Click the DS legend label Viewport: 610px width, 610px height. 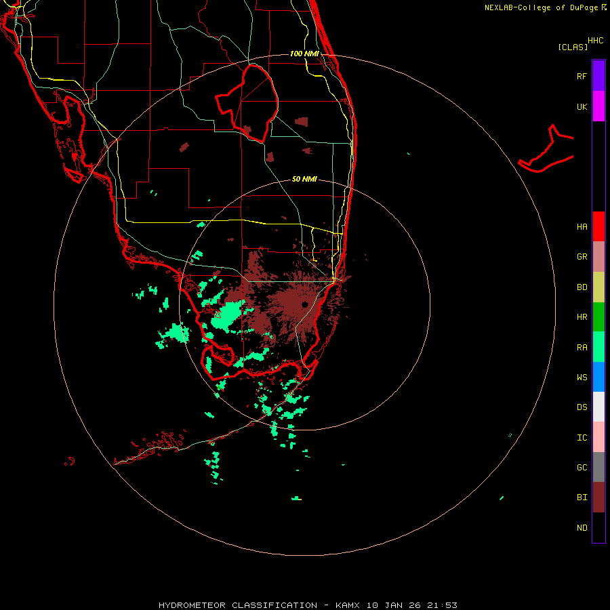click(582, 407)
